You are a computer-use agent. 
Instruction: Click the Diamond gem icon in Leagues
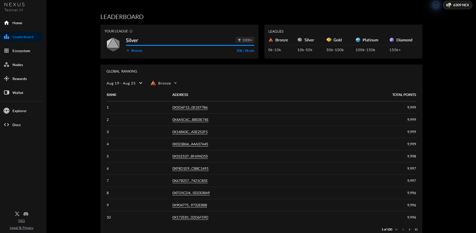tap(392, 40)
